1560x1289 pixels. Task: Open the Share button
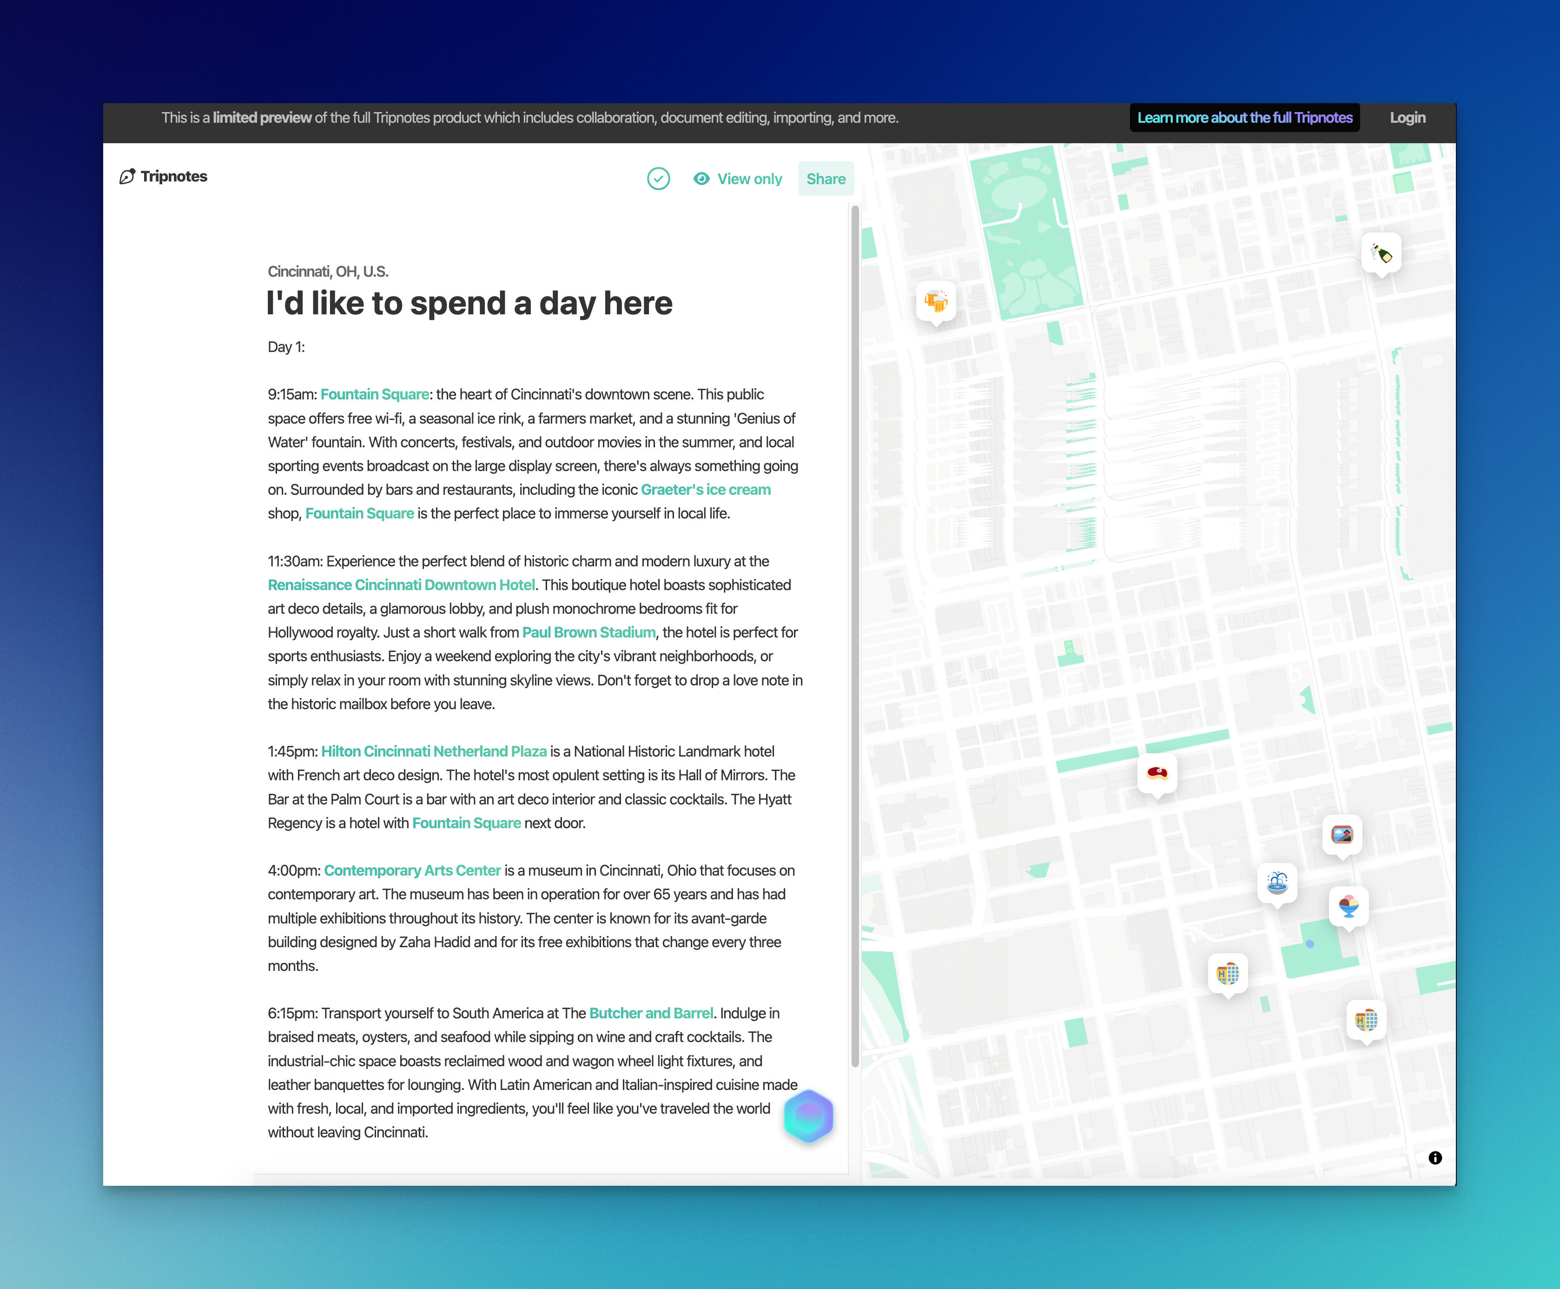[826, 179]
